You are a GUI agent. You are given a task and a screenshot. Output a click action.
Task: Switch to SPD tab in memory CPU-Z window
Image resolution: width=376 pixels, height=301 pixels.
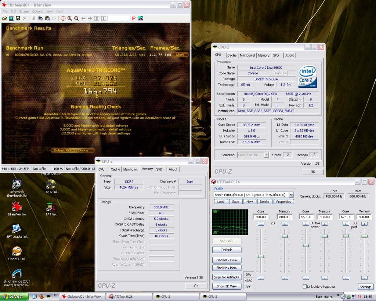click(x=159, y=169)
